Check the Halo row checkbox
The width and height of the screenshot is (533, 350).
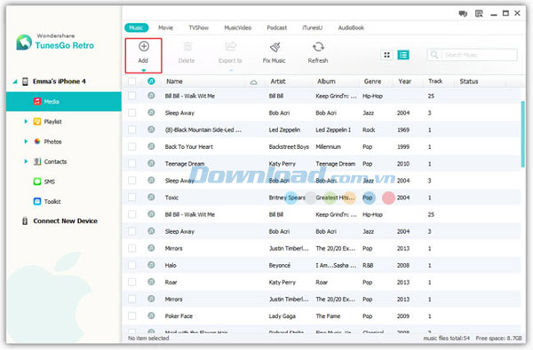131,265
